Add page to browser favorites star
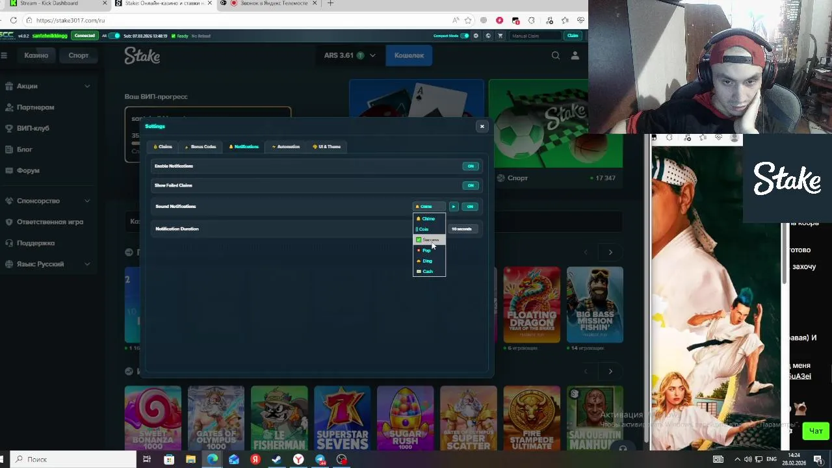 tap(468, 20)
